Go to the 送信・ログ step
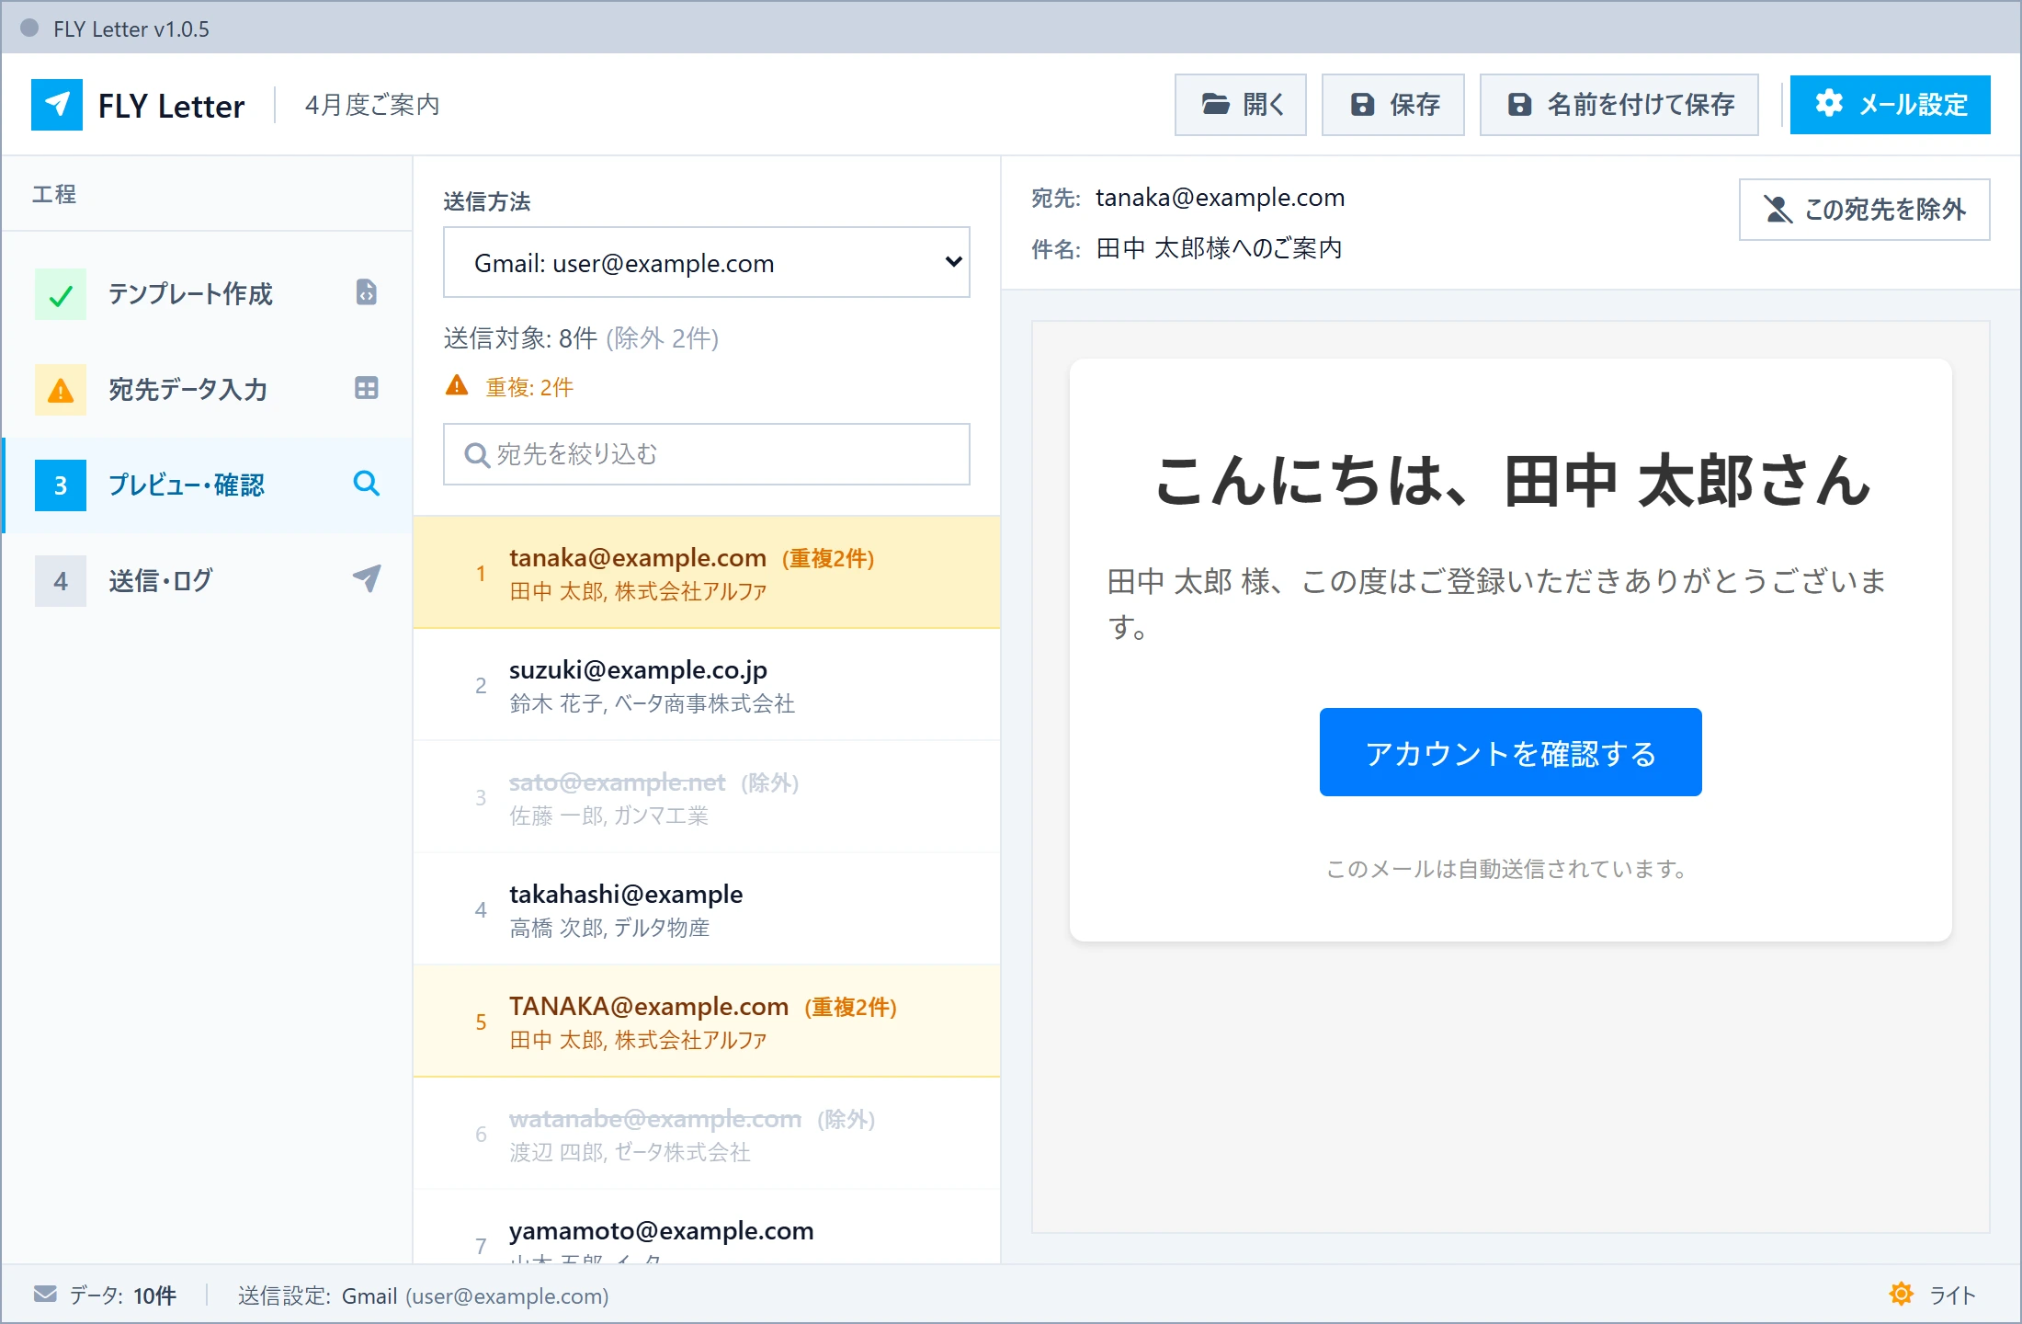The width and height of the screenshot is (2022, 1324). [208, 581]
